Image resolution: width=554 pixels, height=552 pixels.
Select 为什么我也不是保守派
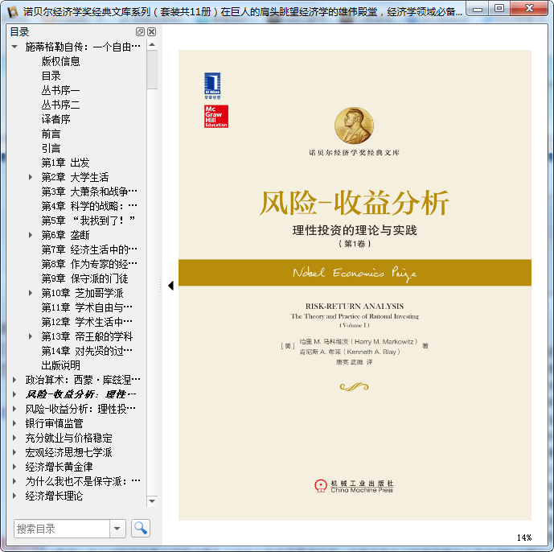[x=83, y=481]
